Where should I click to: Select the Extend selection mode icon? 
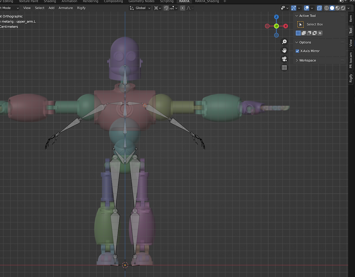click(x=304, y=33)
